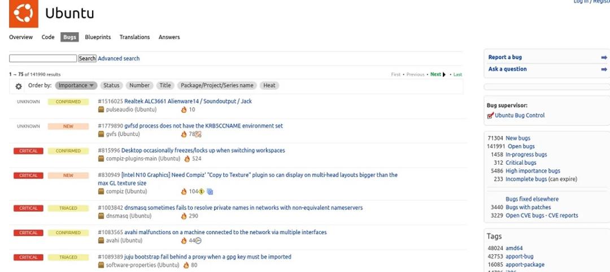
Task: Sort results by Status
Action: (111, 85)
